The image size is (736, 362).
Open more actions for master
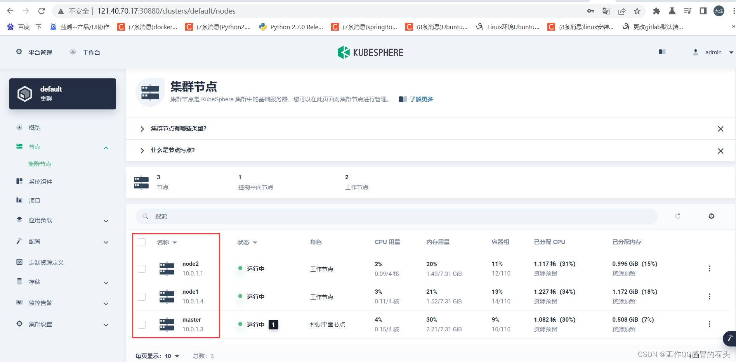tap(710, 324)
